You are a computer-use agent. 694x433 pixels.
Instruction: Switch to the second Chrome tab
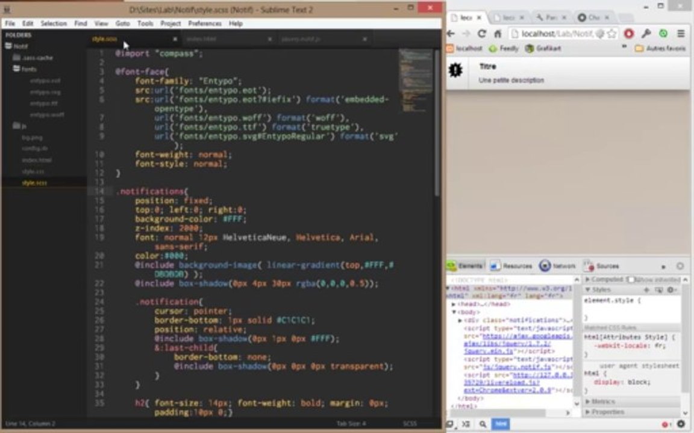click(508, 17)
